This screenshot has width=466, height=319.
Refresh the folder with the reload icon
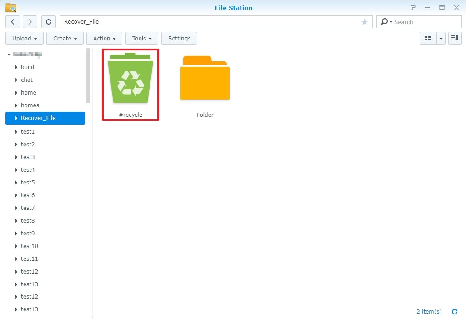(x=49, y=21)
